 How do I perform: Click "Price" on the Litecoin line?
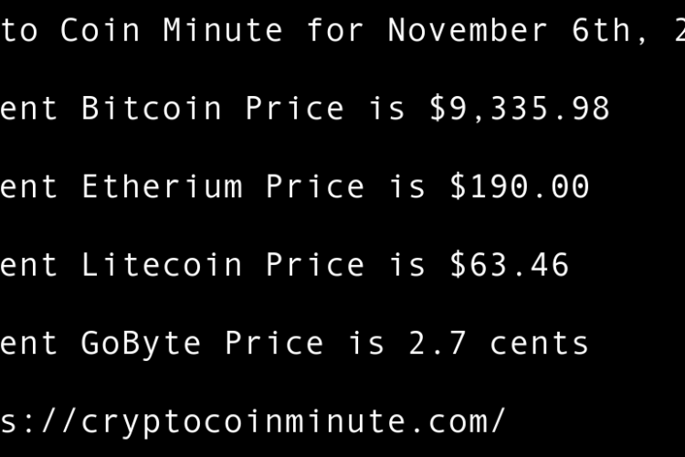point(315,266)
